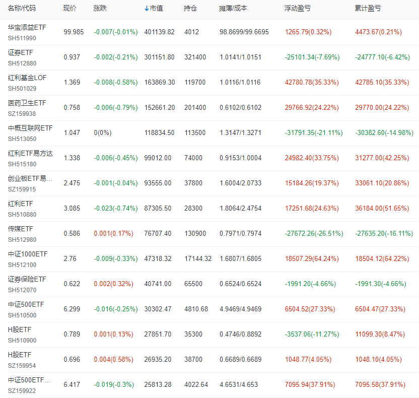Screen dimensions: 419x398
Task: Open 证券ETF SH512880 row name
Action: tap(20, 52)
